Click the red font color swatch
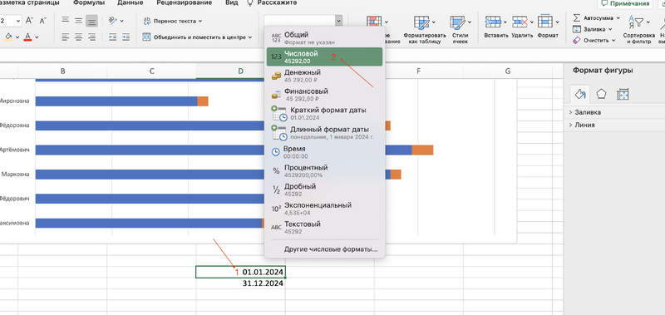Screen dimensions: 665x315 click(x=28, y=37)
